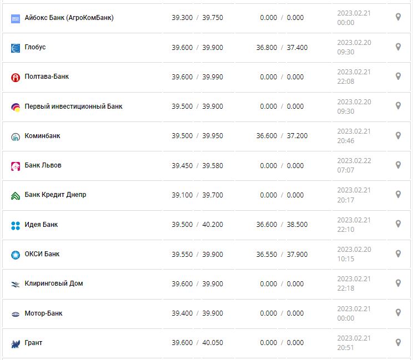Click the Мотор-Банк logo icon

click(x=16, y=314)
